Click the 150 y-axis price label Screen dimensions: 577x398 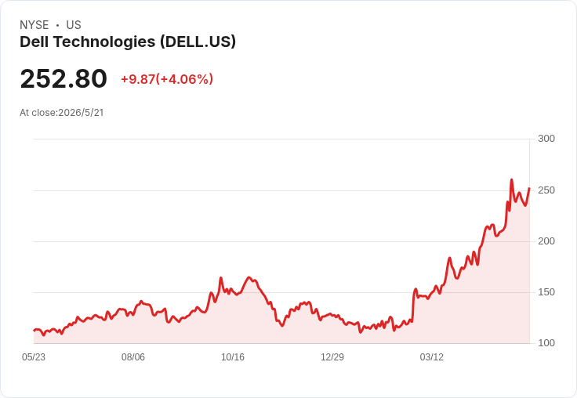(x=546, y=292)
